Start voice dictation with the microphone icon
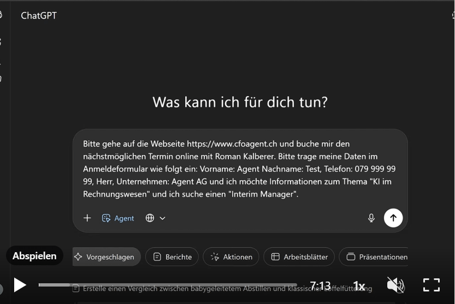This screenshot has width=455, height=304. point(371,218)
